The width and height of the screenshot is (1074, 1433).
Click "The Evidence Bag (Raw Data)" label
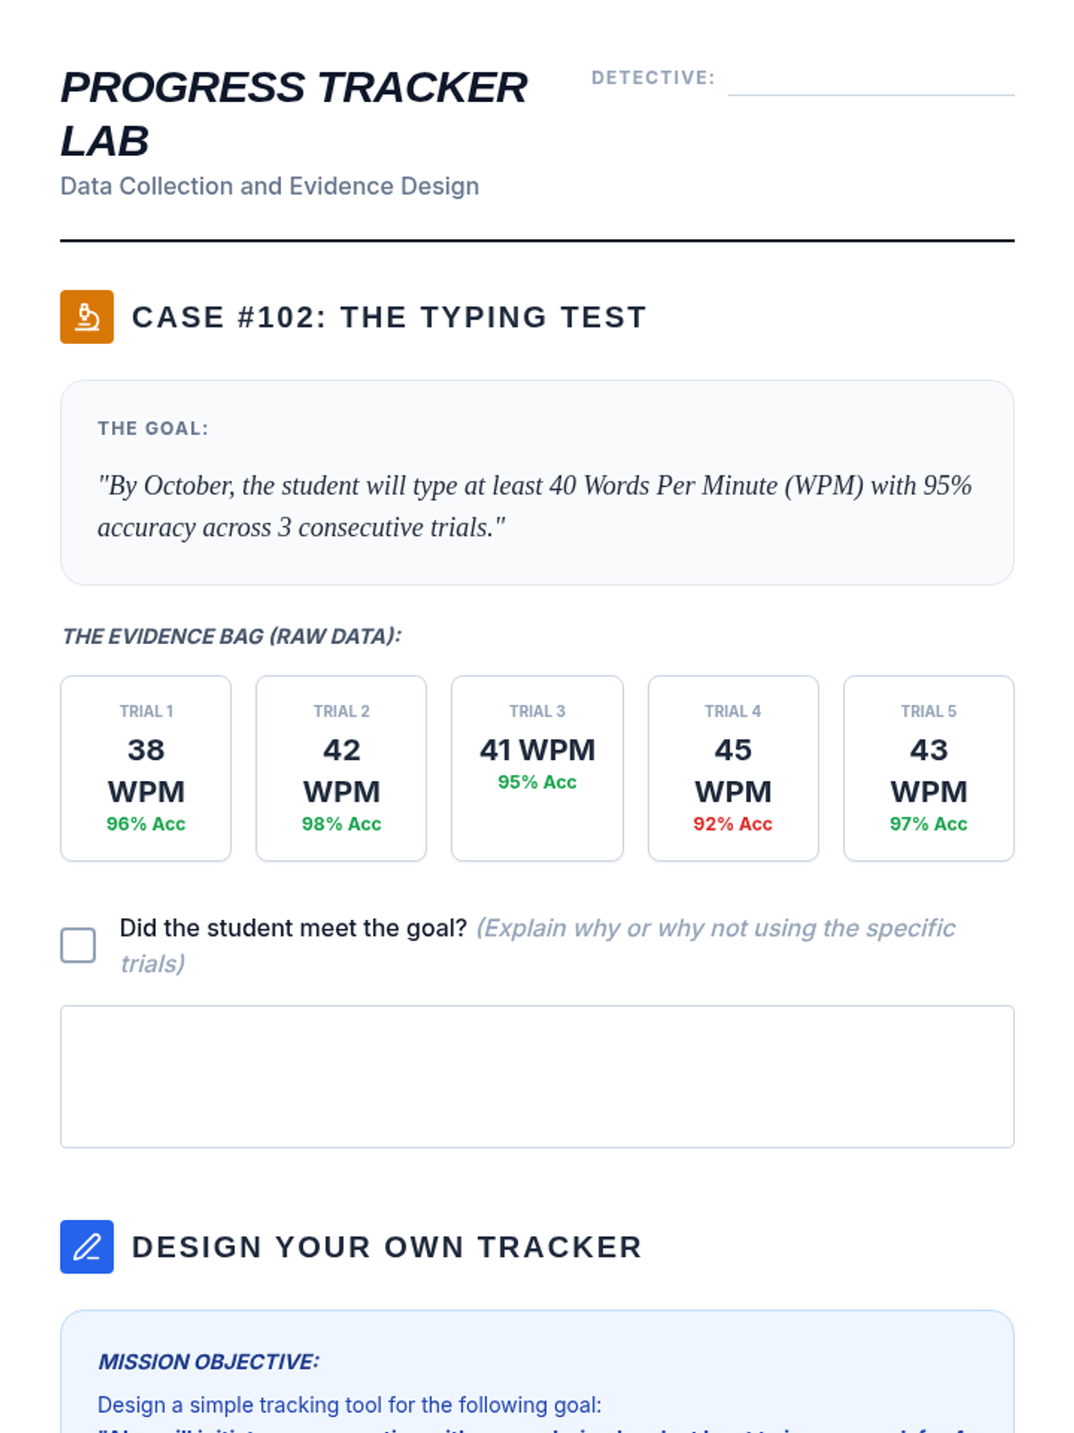232,636
